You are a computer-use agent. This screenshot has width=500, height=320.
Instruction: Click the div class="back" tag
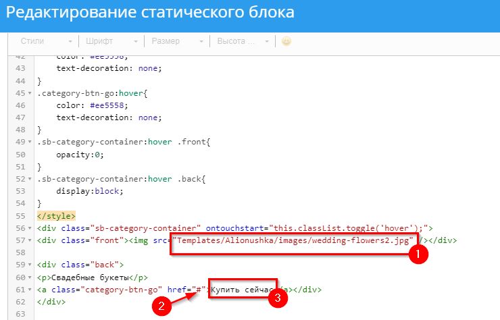point(80,265)
